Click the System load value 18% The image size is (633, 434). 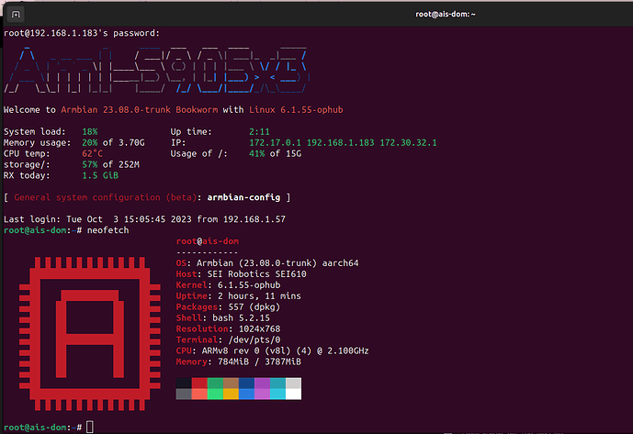click(x=90, y=131)
